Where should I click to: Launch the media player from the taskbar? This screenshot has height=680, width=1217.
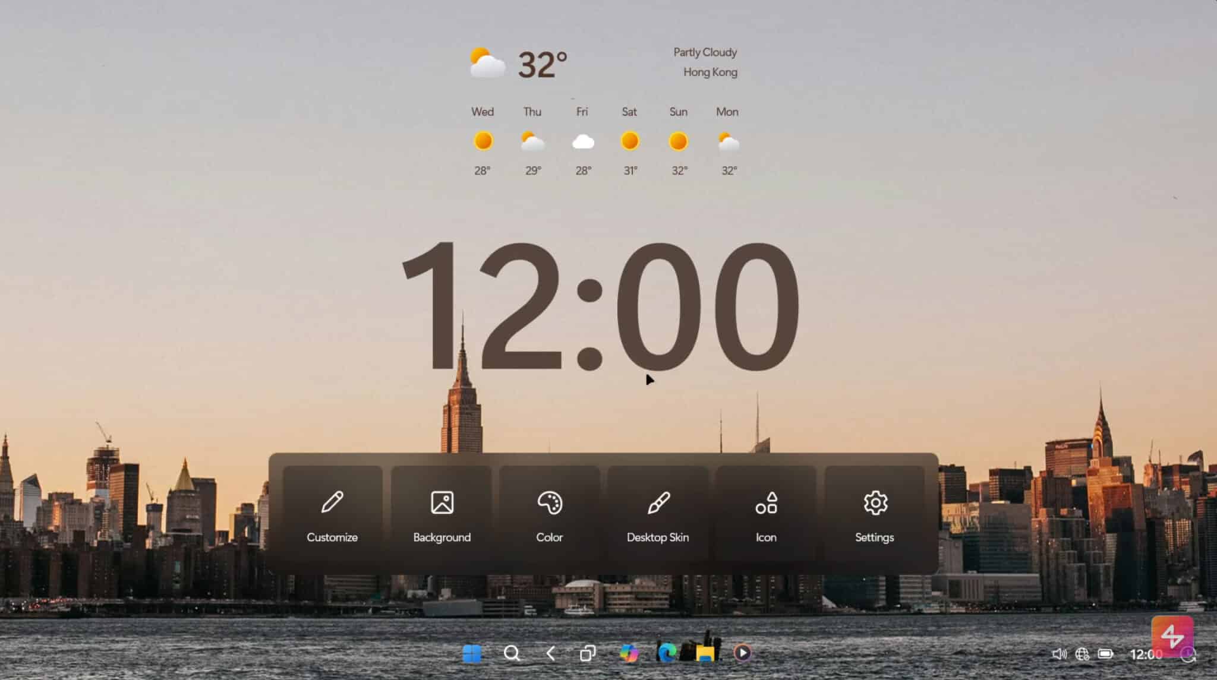tap(743, 653)
